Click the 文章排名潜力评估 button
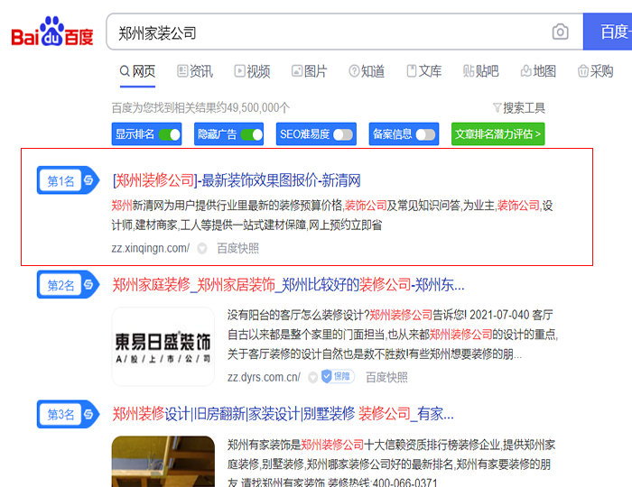The height and width of the screenshot is (487, 632). pyautogui.click(x=497, y=134)
